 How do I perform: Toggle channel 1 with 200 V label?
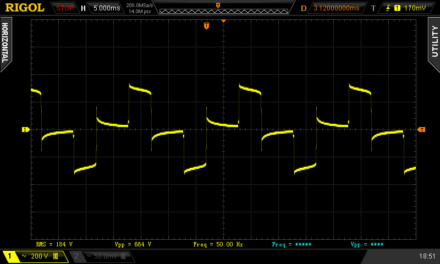34,256
